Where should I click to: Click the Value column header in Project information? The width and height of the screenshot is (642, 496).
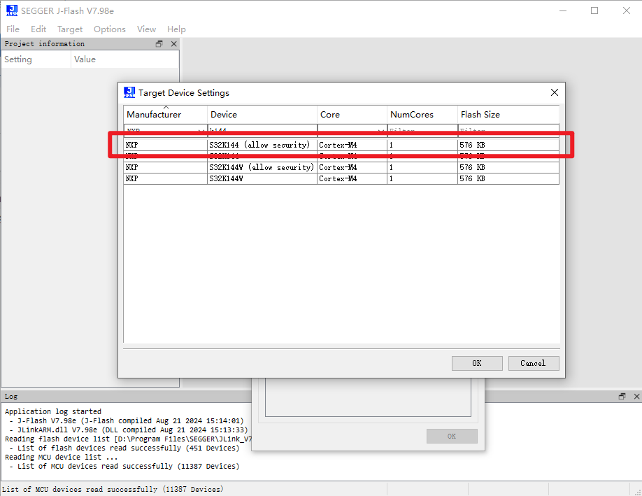(125, 59)
